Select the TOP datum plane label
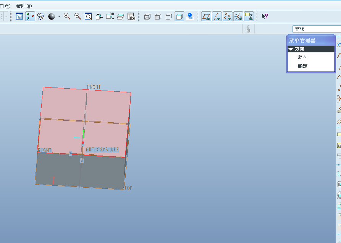Image resolution: width=341 pixels, height=243 pixels. point(128,188)
